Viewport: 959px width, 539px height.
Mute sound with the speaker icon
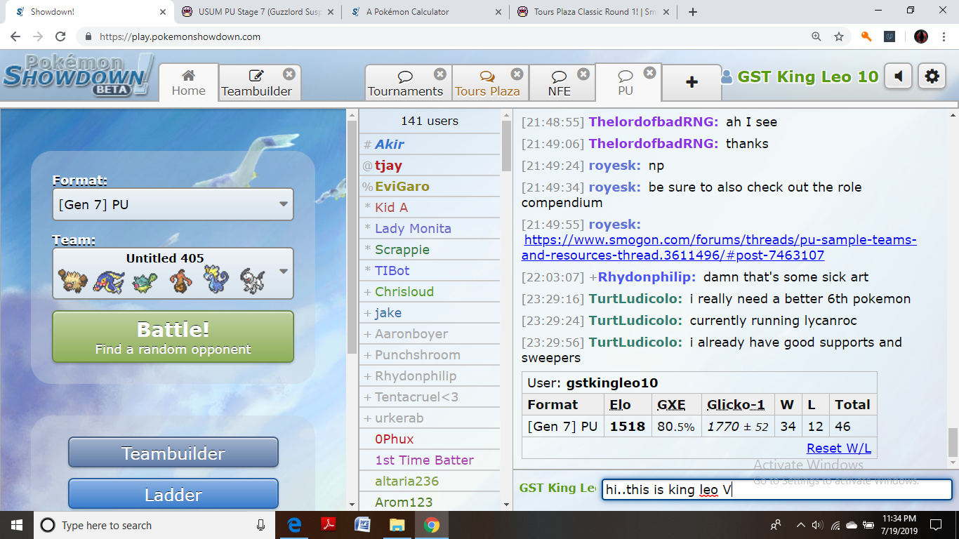point(899,76)
